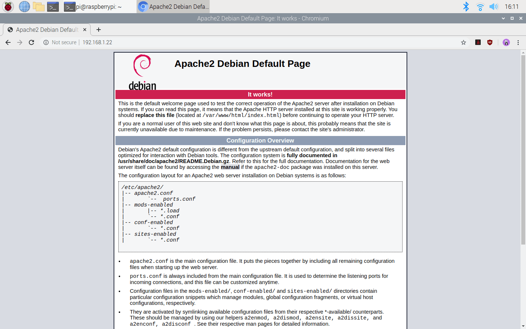526x329 pixels.
Task: Launch the terminal from the taskbar
Action: click(53, 6)
